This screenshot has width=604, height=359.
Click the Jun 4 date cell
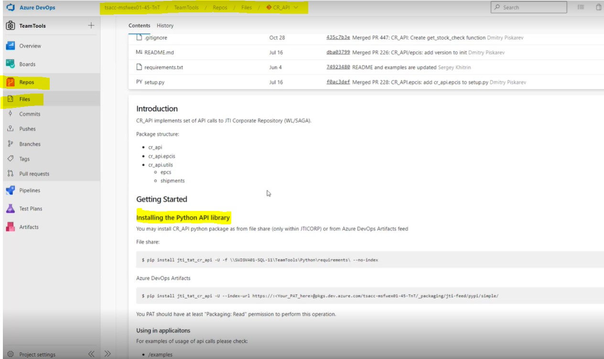276,67
